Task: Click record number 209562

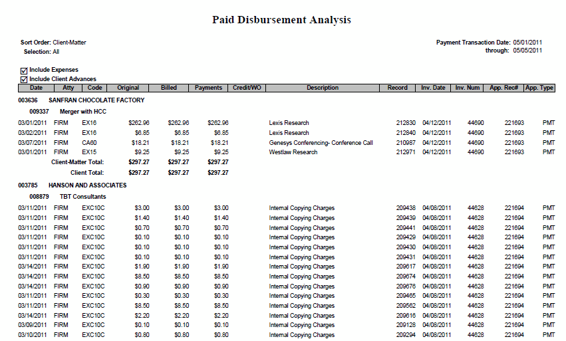Action: (x=406, y=306)
